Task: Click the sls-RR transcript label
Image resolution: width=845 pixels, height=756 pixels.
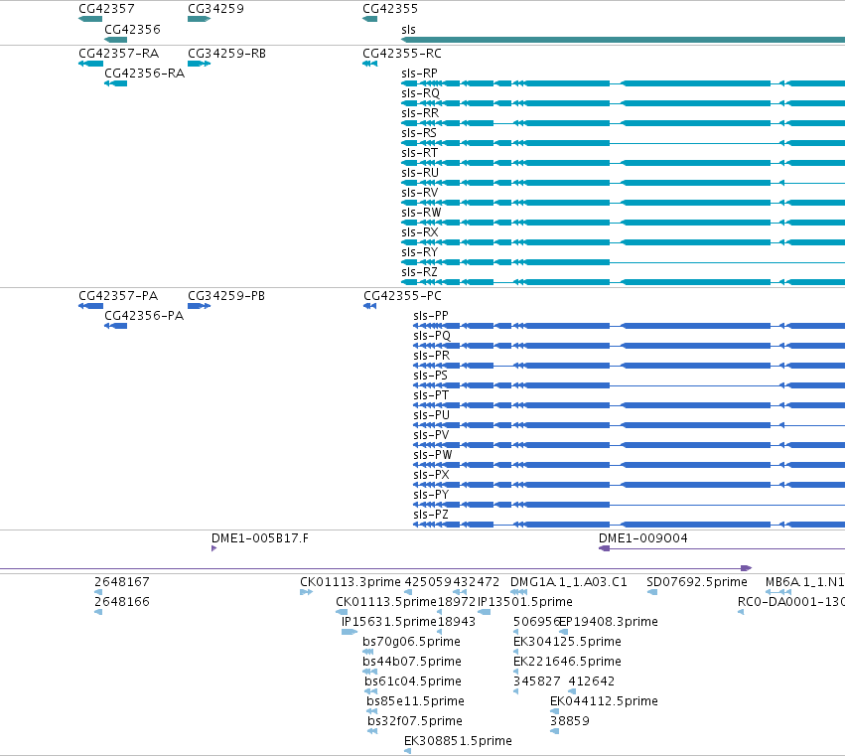Action: point(420,113)
